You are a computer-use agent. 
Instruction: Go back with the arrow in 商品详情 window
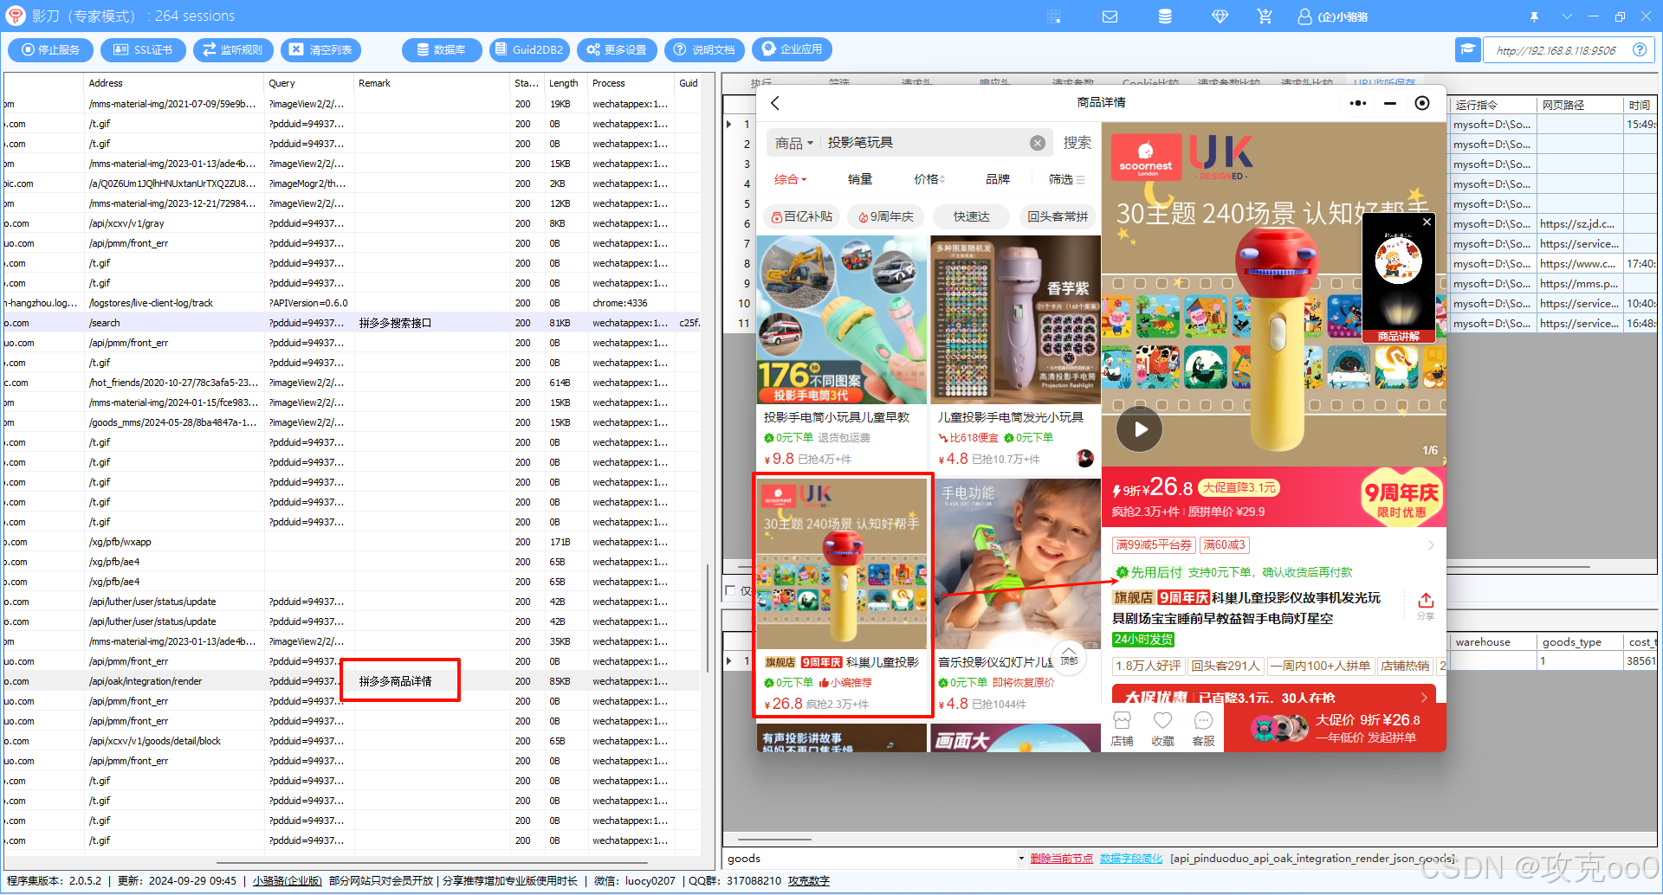[x=775, y=103]
